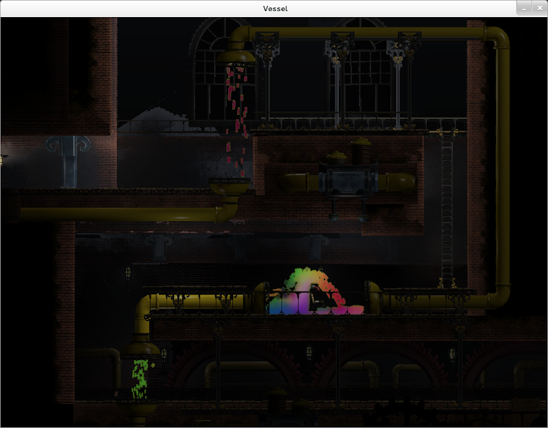Click the ladder beside the right brick column
This screenshot has height=428, width=548.
(447, 208)
